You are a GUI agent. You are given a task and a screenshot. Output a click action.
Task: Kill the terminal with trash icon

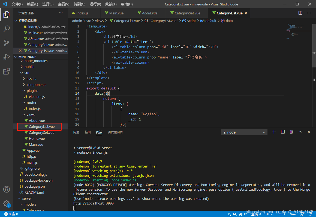click(x=291, y=132)
